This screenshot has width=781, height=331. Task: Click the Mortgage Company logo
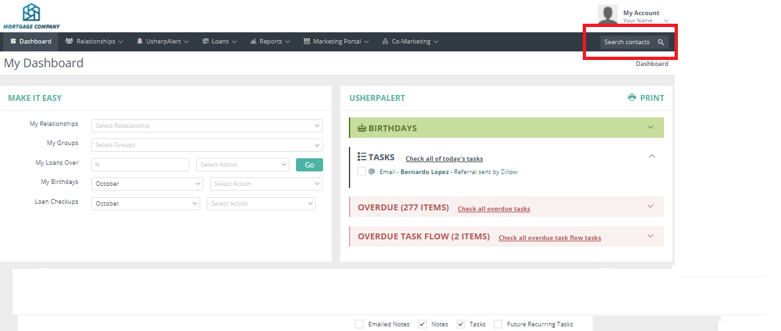(31, 16)
